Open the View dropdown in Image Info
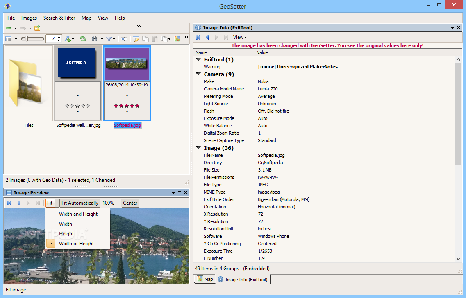The image size is (466, 298). [x=240, y=37]
